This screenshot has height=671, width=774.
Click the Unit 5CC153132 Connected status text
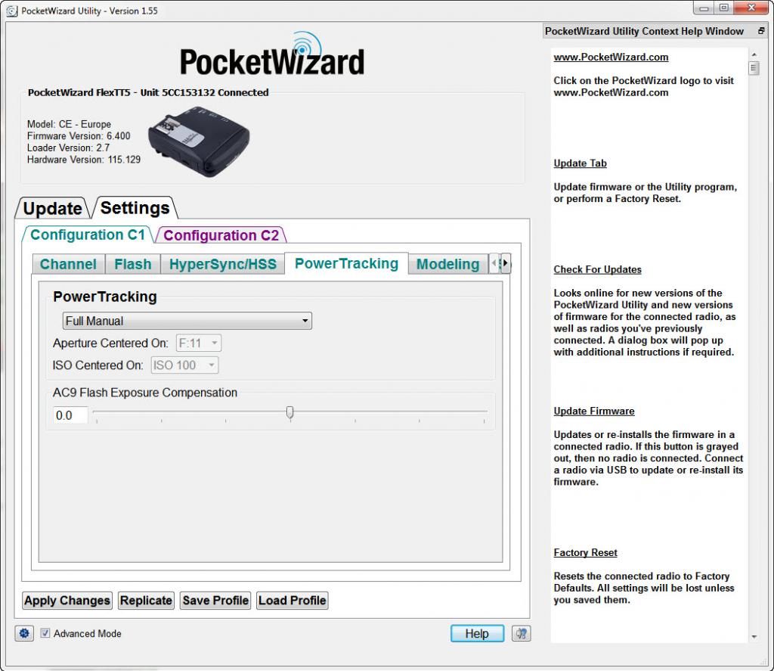204,92
